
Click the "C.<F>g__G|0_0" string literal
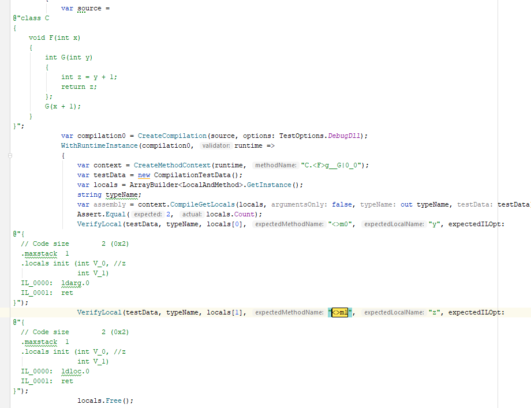point(332,165)
